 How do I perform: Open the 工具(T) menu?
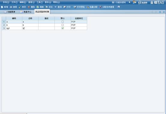coord(40,2)
